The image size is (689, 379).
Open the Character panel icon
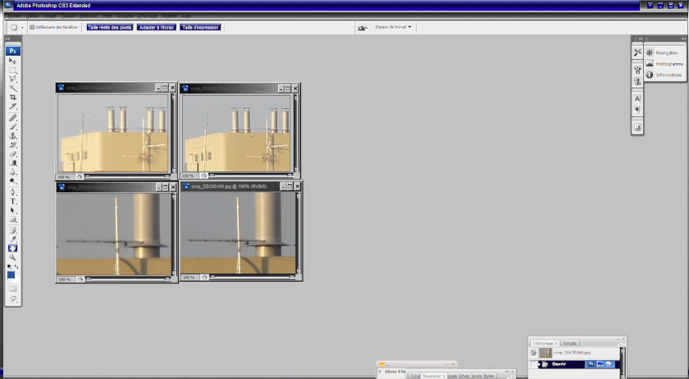point(637,99)
